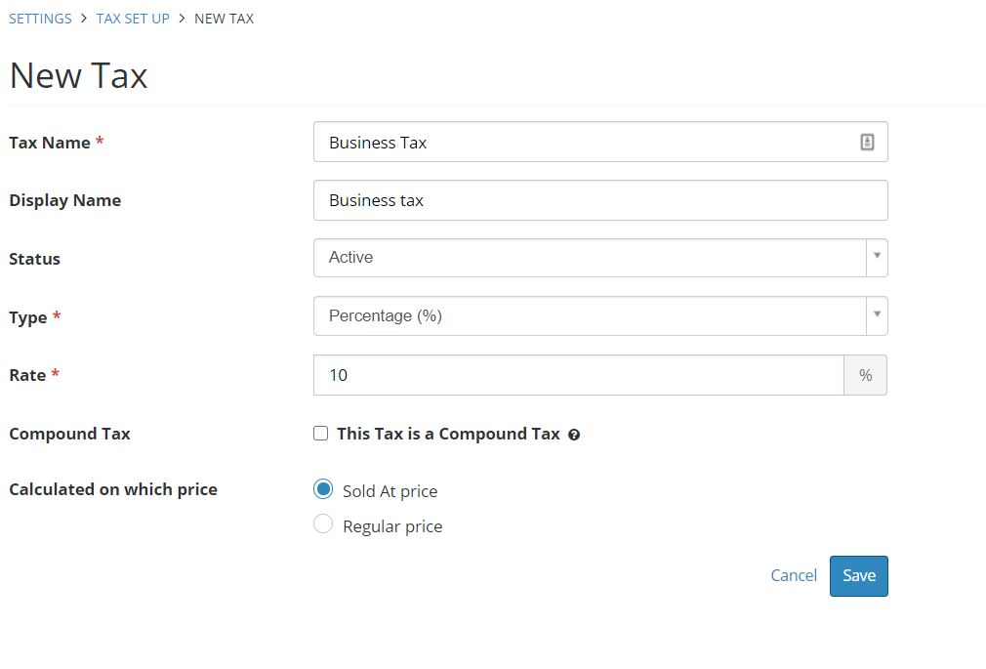
Task: Choose the 'Regular price' radio option
Action: [323, 524]
